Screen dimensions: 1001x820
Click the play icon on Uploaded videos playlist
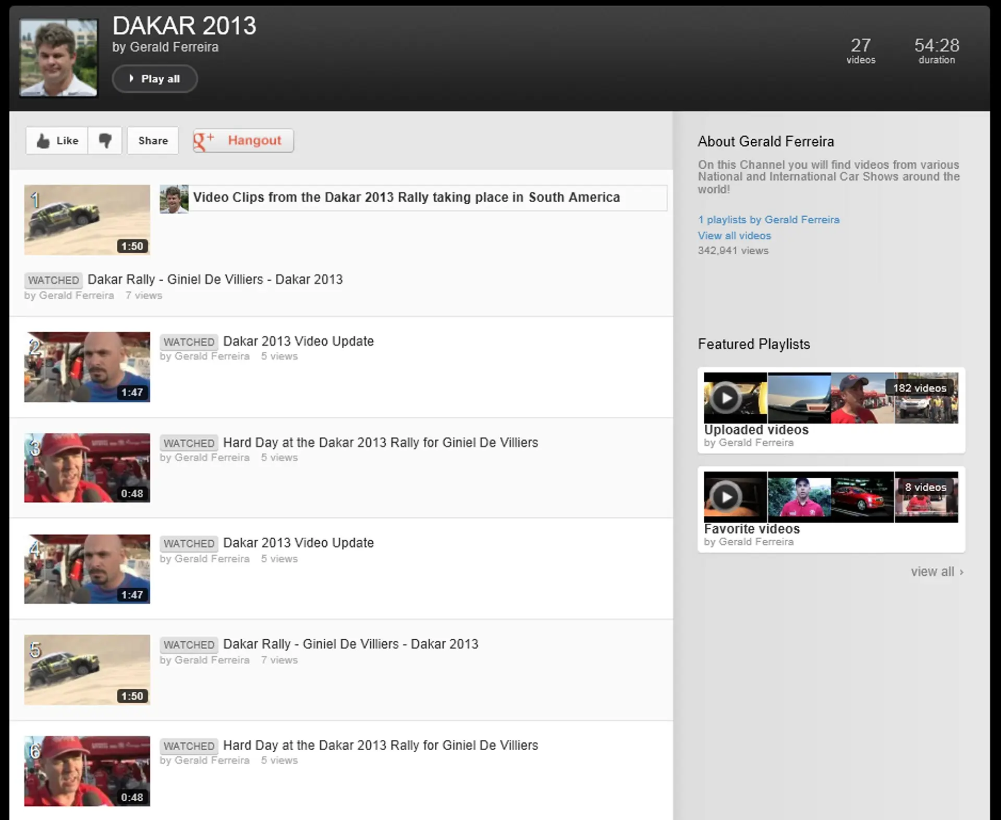[725, 397]
